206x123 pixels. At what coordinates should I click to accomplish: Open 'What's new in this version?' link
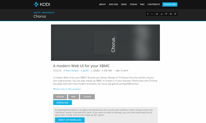(x=67, y=89)
